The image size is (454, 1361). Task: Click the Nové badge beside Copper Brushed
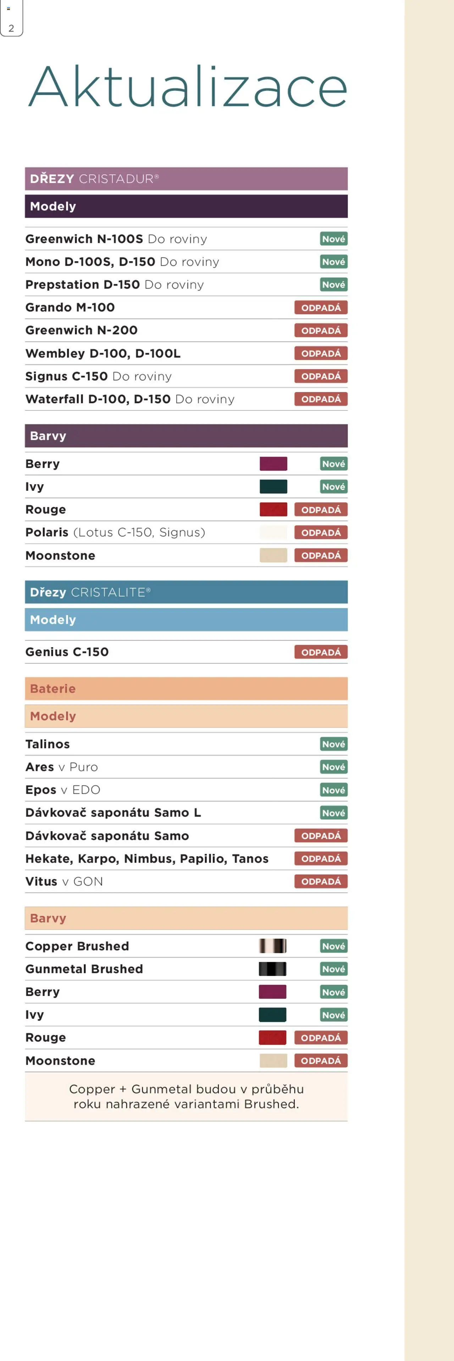[x=333, y=946]
